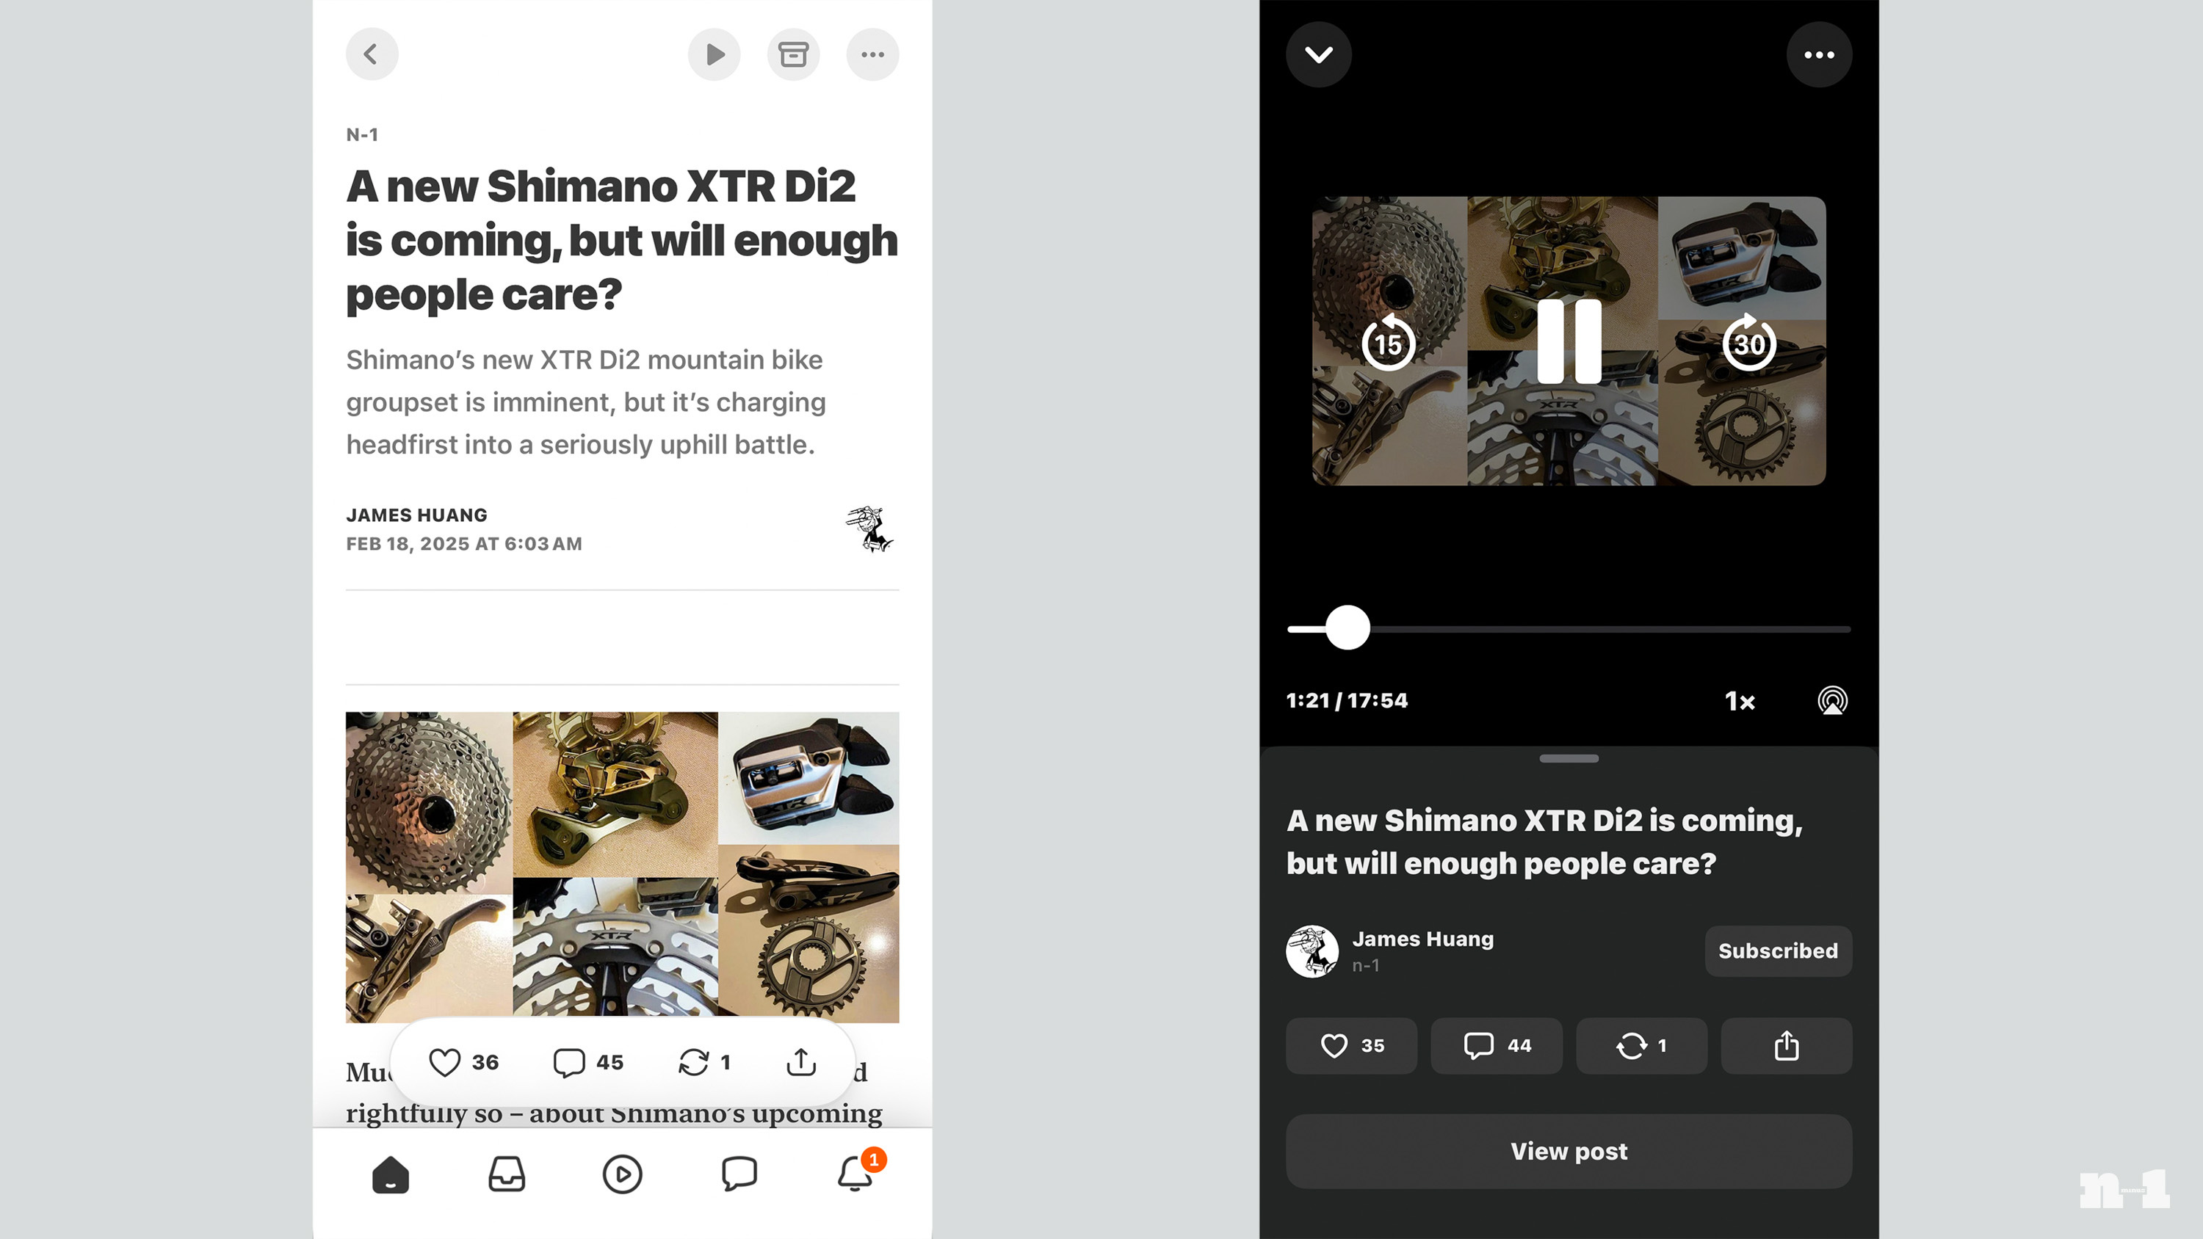Screen dimensions: 2203x1239
Task: Click the View post button
Action: [x=1569, y=1151]
